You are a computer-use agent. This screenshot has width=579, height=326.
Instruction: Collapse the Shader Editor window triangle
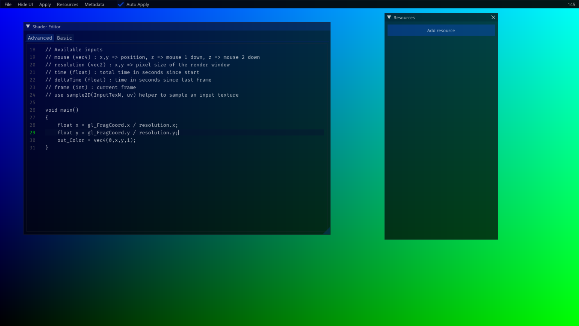[28, 27]
